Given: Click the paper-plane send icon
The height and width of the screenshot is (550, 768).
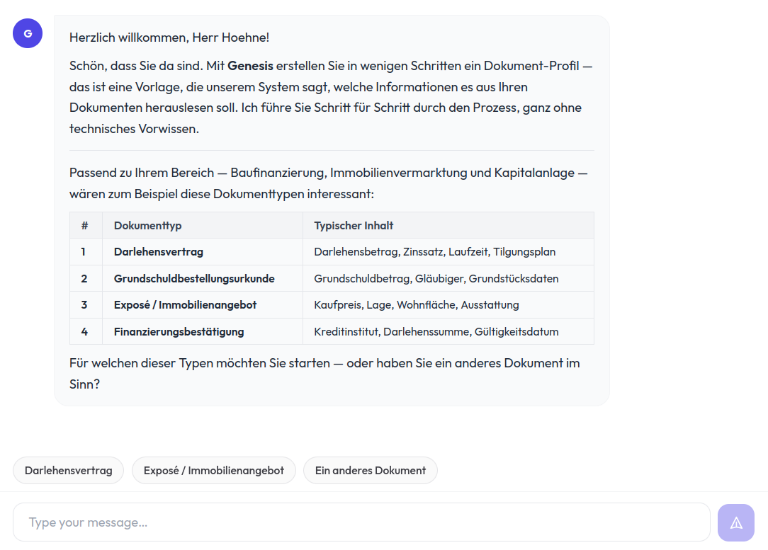Looking at the screenshot, I should tap(735, 522).
